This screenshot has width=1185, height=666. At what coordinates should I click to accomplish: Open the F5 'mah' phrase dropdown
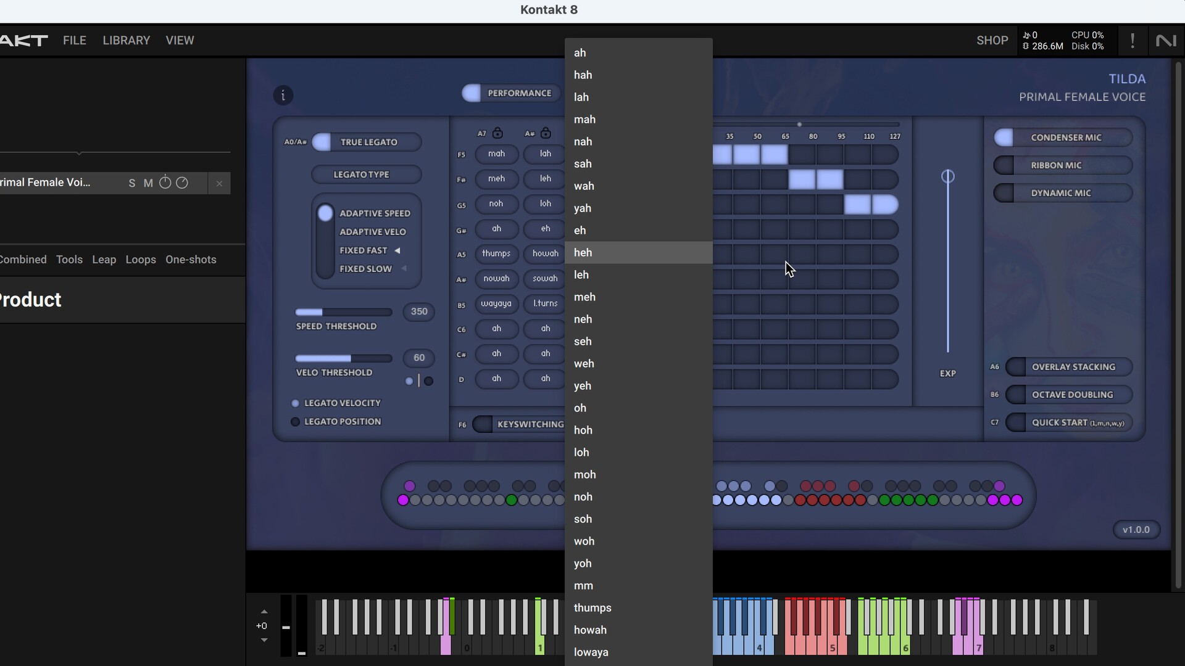click(497, 154)
